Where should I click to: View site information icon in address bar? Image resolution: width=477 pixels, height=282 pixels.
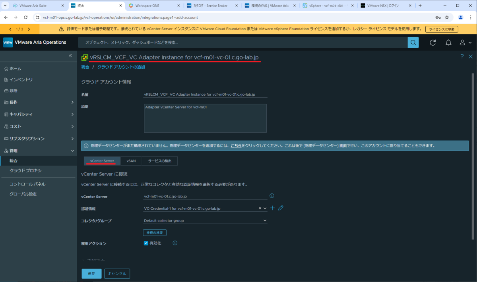37,17
